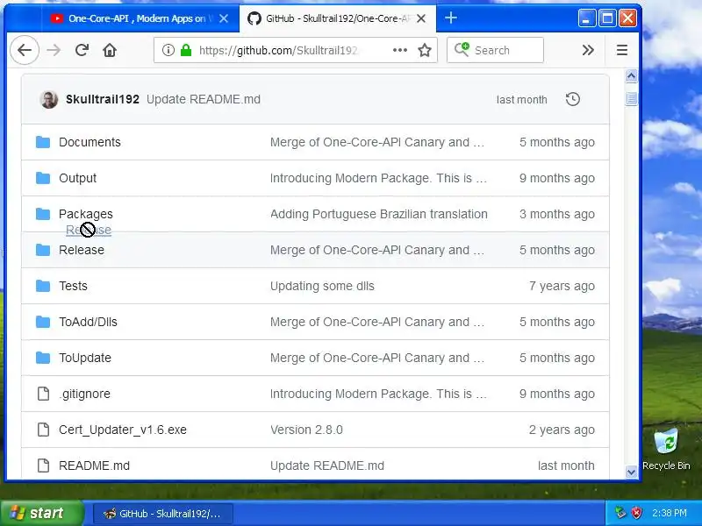Reload the current GitHub page
The image size is (702, 526).
82,50
